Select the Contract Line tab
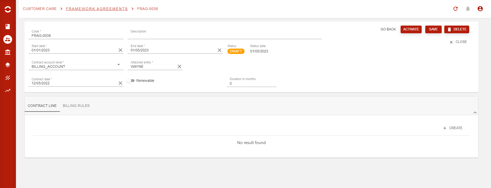491x188 pixels. click(42, 106)
